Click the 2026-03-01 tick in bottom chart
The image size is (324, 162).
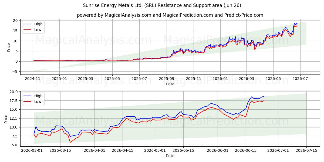point(32,150)
